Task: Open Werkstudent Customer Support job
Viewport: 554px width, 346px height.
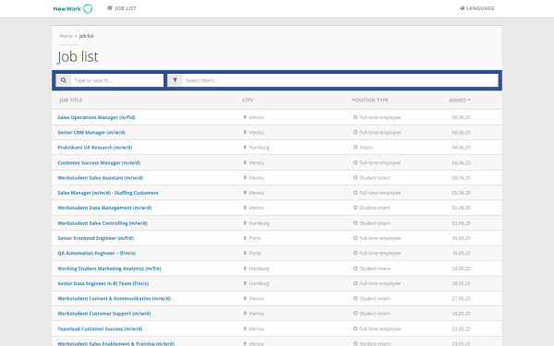Action: pos(104,314)
